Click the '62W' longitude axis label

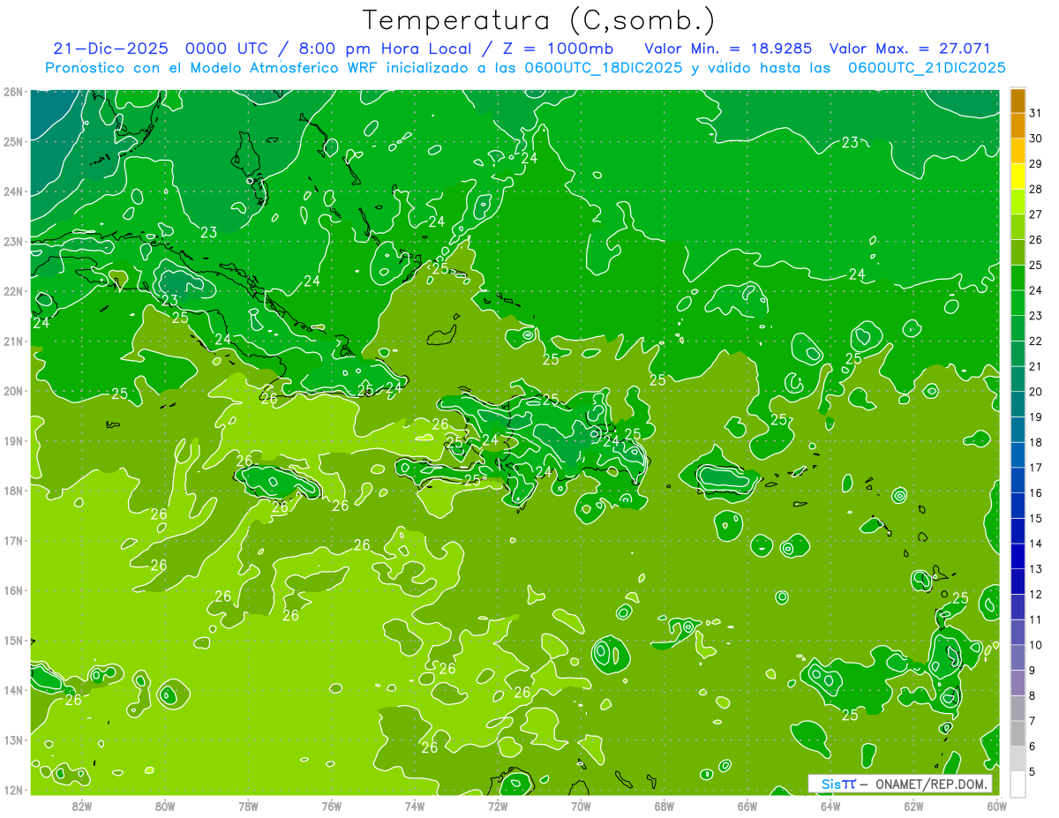click(x=913, y=806)
